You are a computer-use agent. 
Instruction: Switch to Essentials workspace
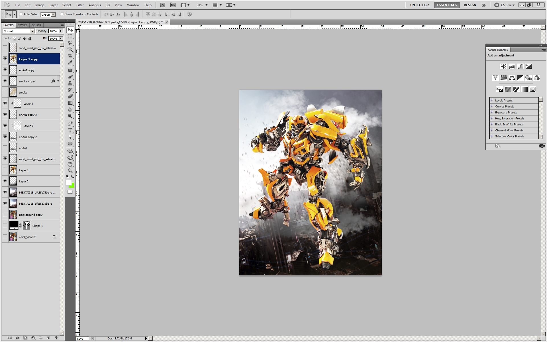(x=447, y=5)
